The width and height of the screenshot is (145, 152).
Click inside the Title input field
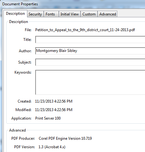(x=90, y=40)
